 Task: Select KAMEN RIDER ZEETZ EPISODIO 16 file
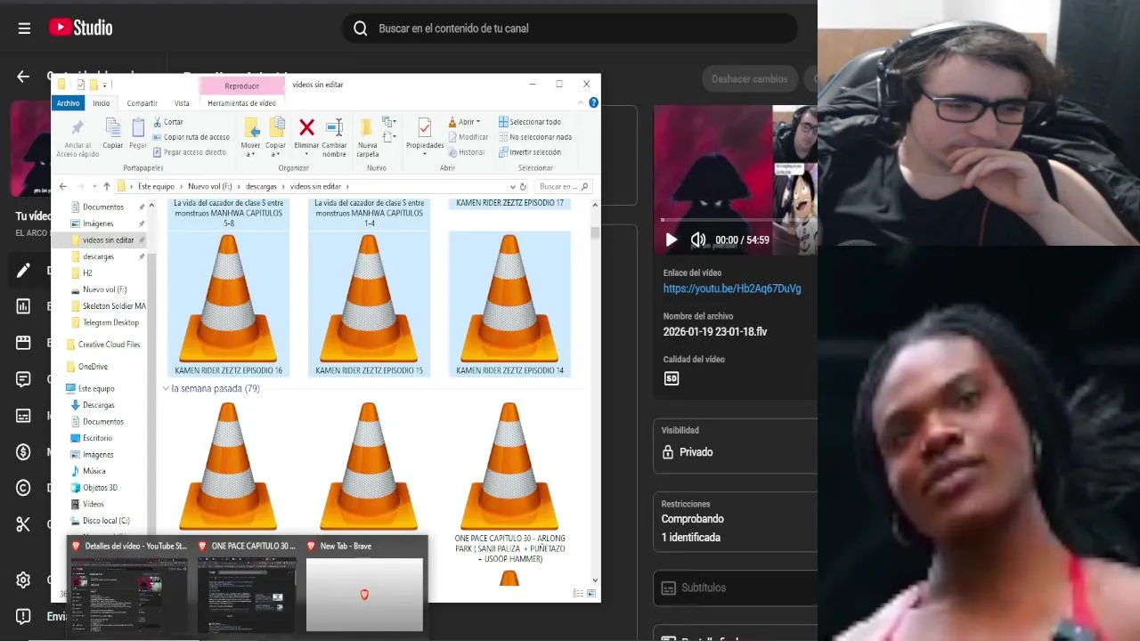pos(229,305)
